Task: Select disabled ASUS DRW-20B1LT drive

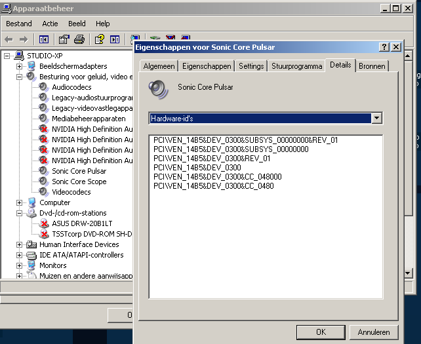Action: click(79, 223)
